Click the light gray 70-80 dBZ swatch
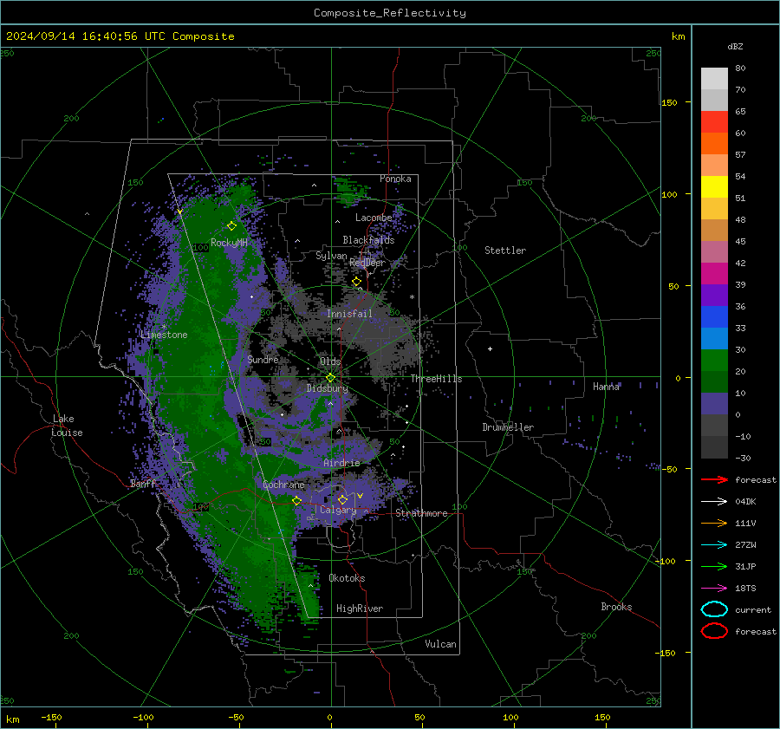Viewport: 780px width, 729px height. (x=714, y=79)
